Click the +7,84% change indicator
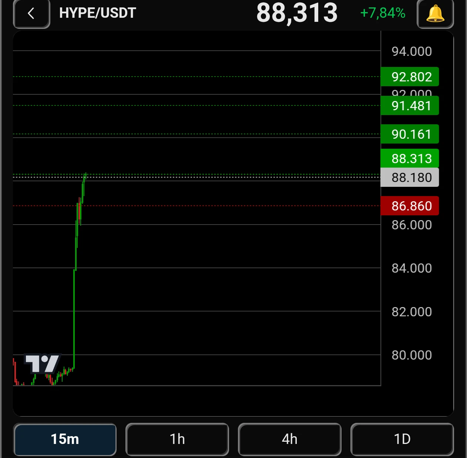467x458 pixels. 383,13
